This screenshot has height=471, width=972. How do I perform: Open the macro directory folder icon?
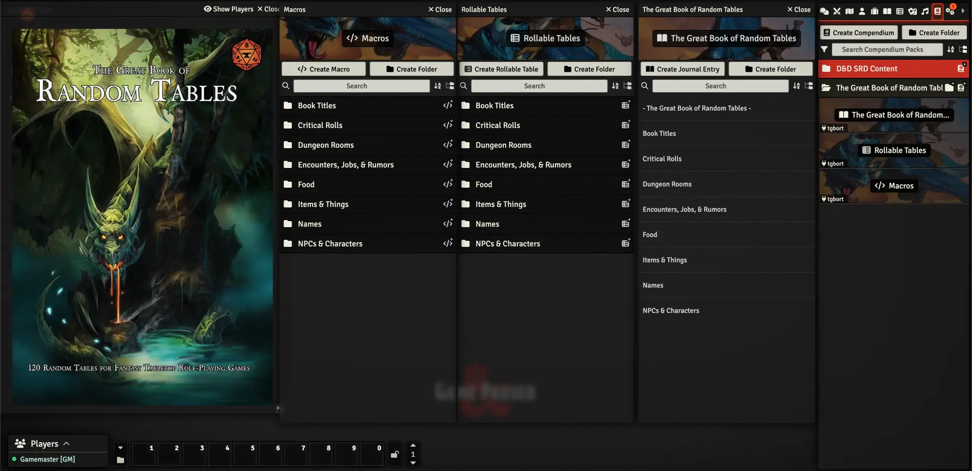pyautogui.click(x=120, y=460)
